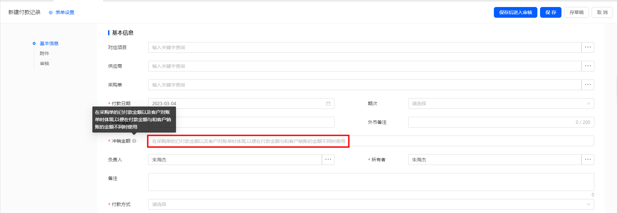This screenshot has height=213, width=617.
Task: Click the ellipsis button beside 采购单
Action: coord(588,85)
